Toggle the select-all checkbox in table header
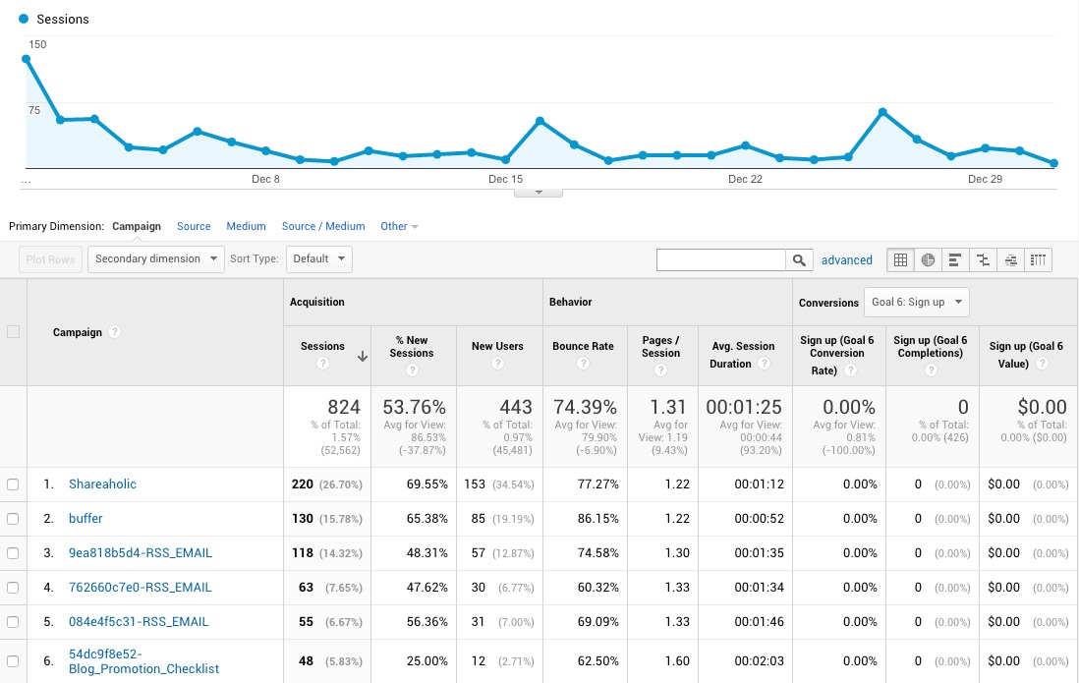 (x=13, y=332)
